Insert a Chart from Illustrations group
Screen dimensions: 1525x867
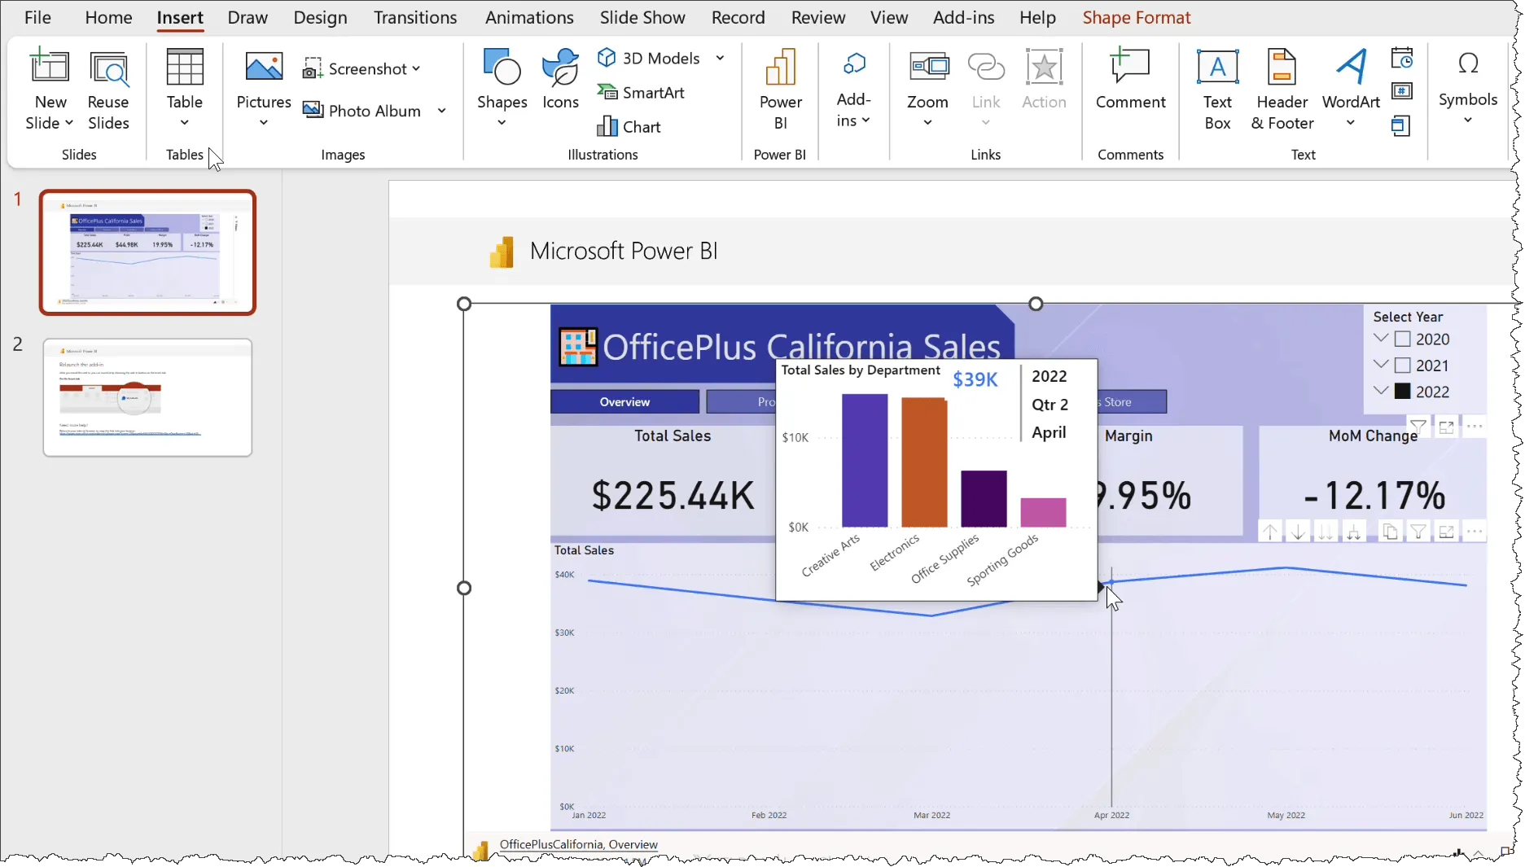point(629,127)
